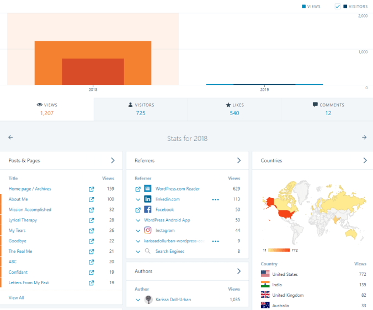The width and height of the screenshot is (373, 310).
Task: Expand the WordPress Android App referrer row
Action: click(x=138, y=220)
